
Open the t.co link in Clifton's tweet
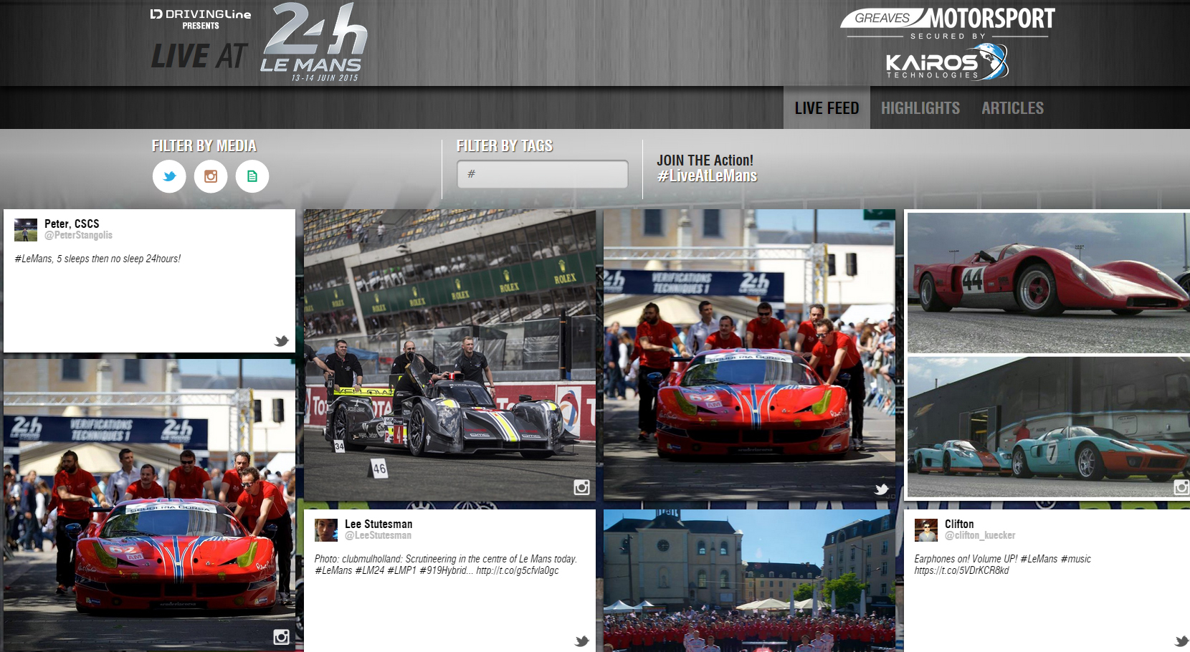[961, 571]
